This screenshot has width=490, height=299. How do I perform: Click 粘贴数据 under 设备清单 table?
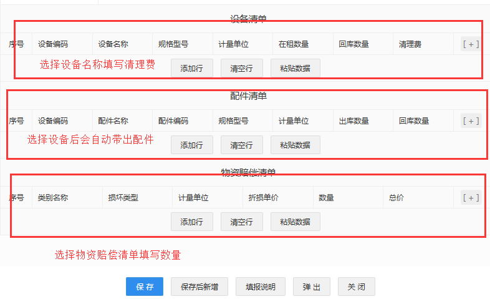coord(295,68)
